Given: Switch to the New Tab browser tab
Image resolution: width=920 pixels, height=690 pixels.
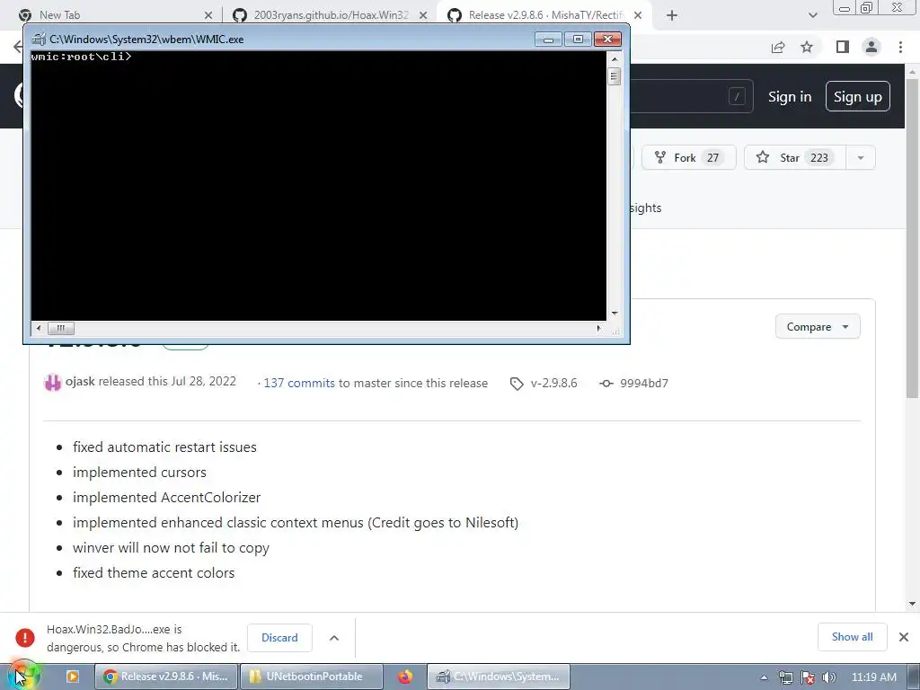Looking at the screenshot, I should pos(114,15).
